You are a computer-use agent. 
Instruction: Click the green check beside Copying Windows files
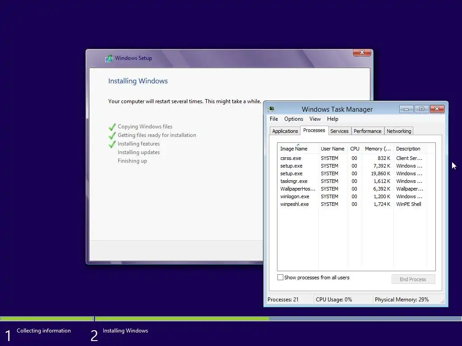[112, 127]
